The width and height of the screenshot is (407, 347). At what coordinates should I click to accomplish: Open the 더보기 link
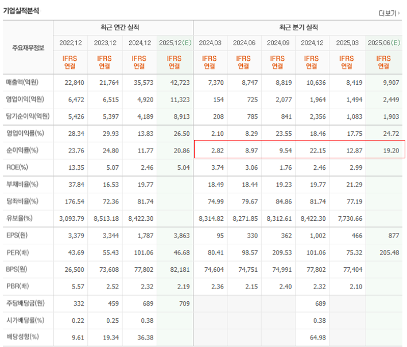389,13
